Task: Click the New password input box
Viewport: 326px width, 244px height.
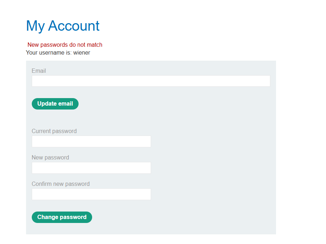Action: click(x=91, y=168)
